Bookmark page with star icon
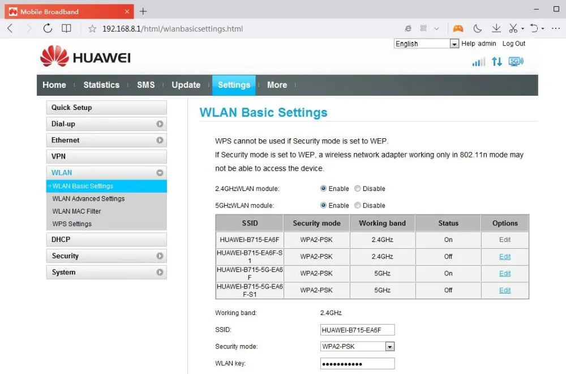The width and height of the screenshot is (566, 374). click(x=92, y=28)
